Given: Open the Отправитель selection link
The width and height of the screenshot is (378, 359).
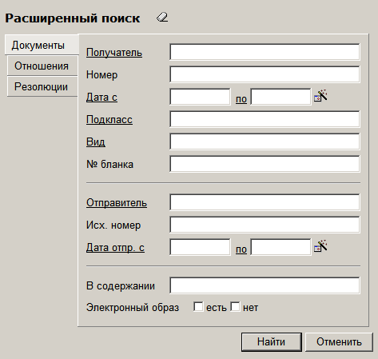Looking at the screenshot, I should point(117,203).
